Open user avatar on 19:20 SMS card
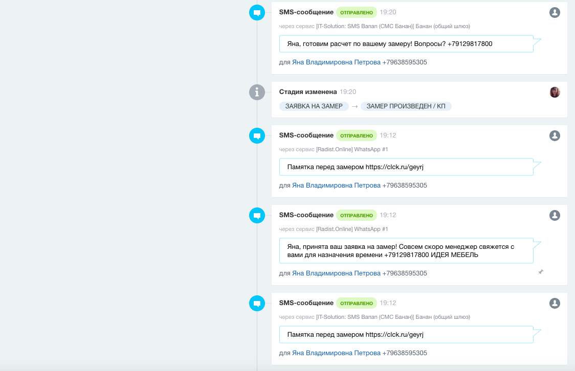 [x=555, y=12]
